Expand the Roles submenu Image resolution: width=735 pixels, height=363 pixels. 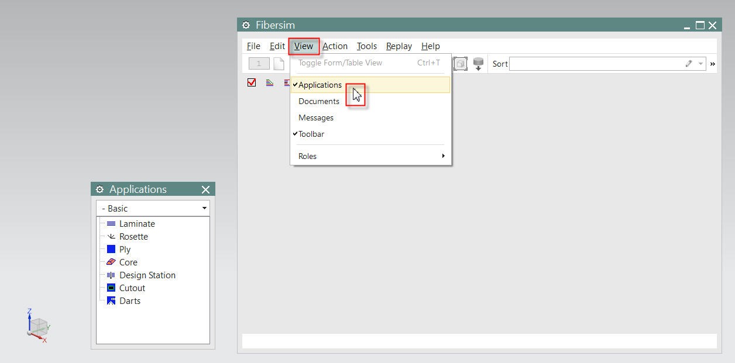click(307, 156)
